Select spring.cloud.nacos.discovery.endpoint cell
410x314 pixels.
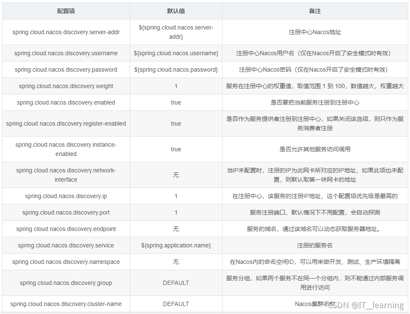pos(66,229)
